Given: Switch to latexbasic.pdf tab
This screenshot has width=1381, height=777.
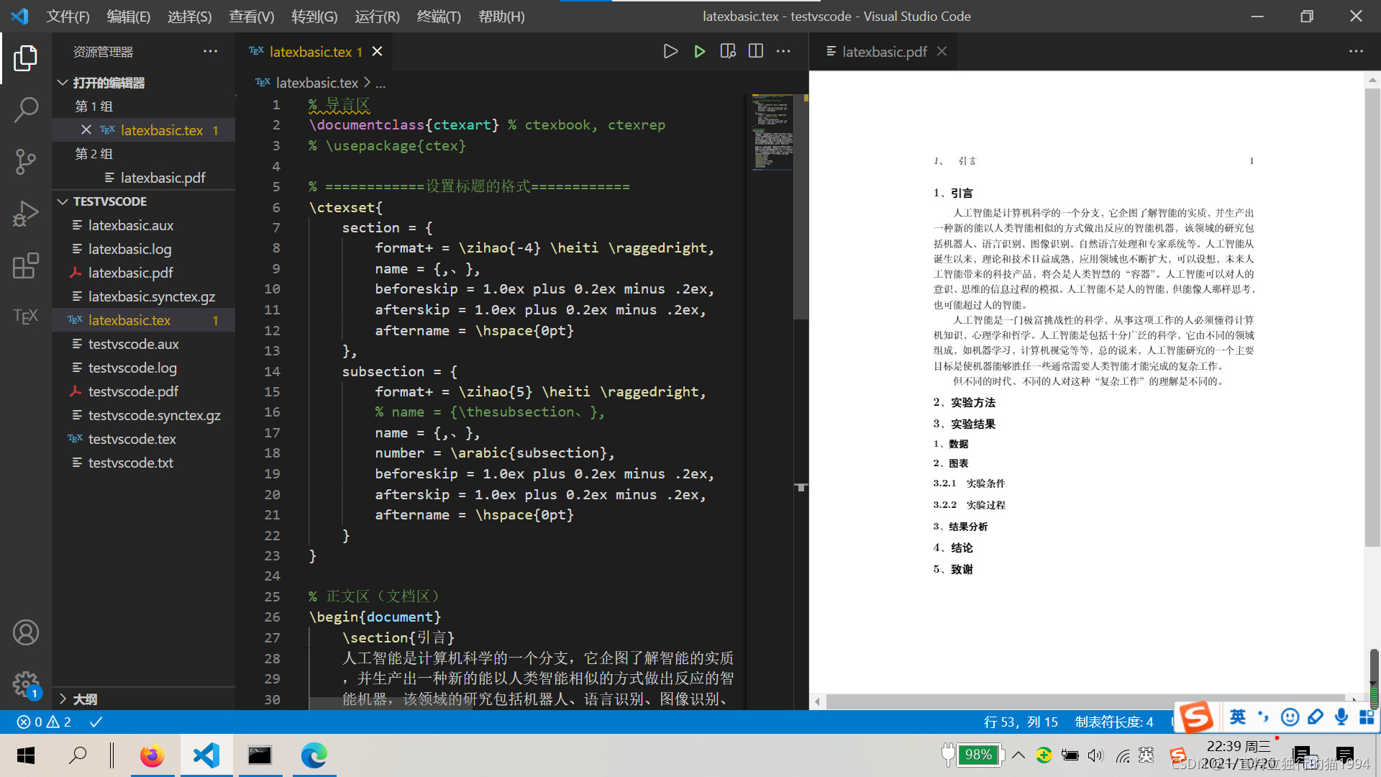Looking at the screenshot, I should click(x=884, y=51).
